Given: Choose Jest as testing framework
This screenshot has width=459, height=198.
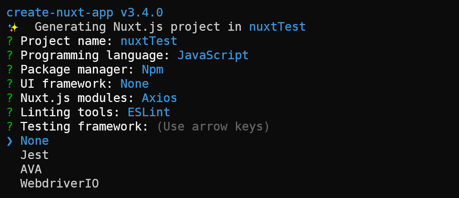Looking at the screenshot, I should (x=35, y=155).
